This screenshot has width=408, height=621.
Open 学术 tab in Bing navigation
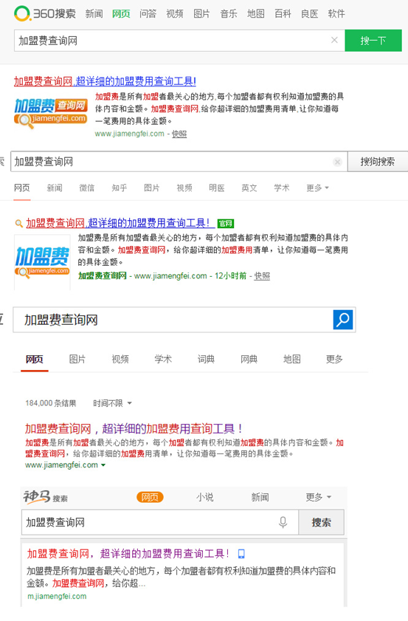(163, 359)
